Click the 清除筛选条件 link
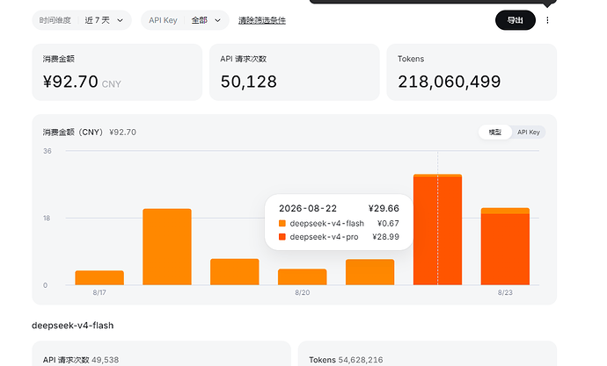 [x=262, y=20]
